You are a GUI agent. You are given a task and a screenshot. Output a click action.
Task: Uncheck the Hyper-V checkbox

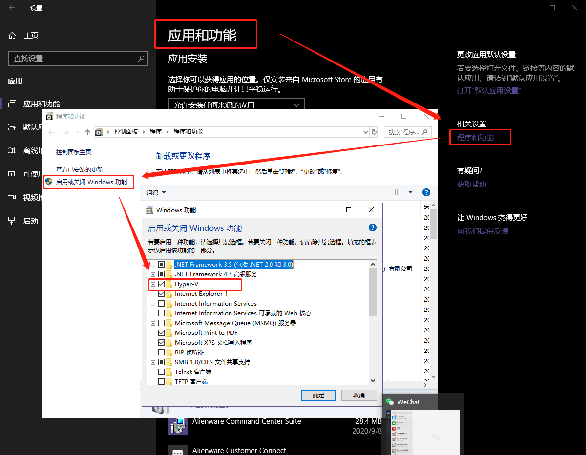pos(161,284)
